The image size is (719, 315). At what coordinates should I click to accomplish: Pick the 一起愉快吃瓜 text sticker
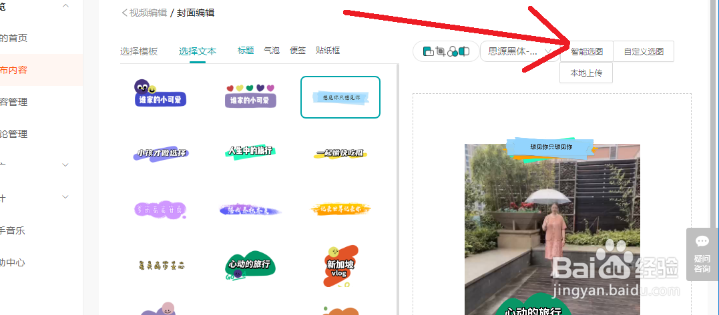coord(340,154)
